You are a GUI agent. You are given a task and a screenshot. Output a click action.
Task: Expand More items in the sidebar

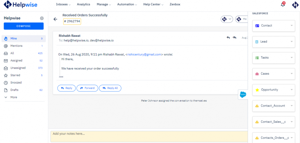pos(14,97)
